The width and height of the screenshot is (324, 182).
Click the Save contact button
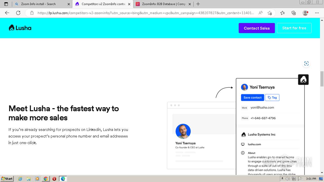coord(252,98)
